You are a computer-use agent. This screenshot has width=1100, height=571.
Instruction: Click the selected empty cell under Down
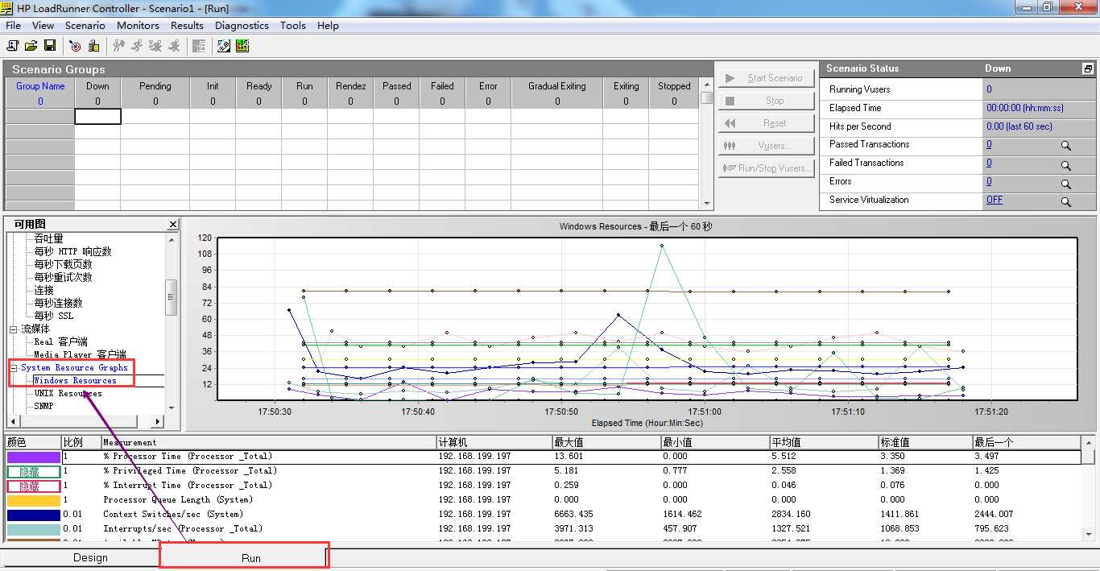tap(97, 117)
